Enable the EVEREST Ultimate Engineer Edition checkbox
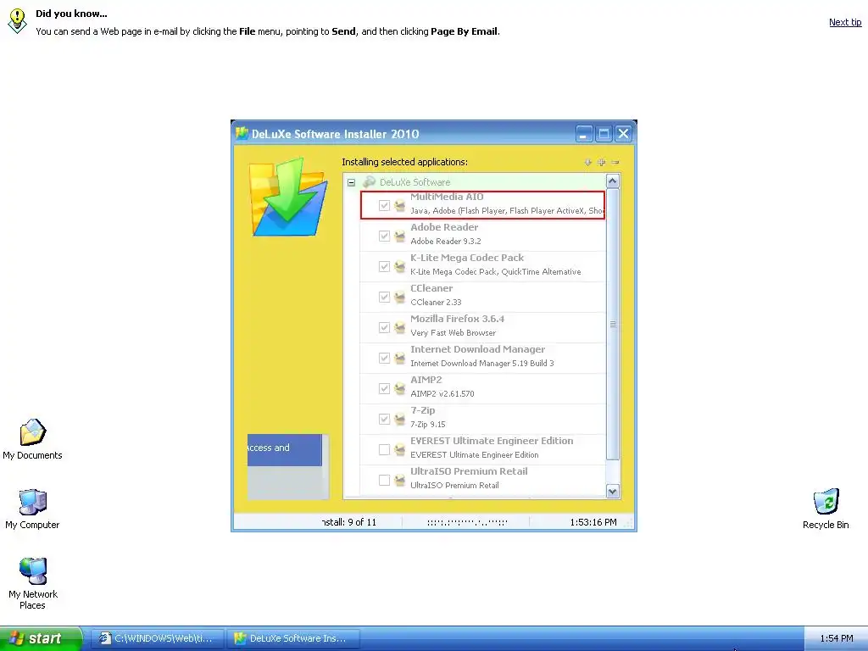 [x=384, y=449]
